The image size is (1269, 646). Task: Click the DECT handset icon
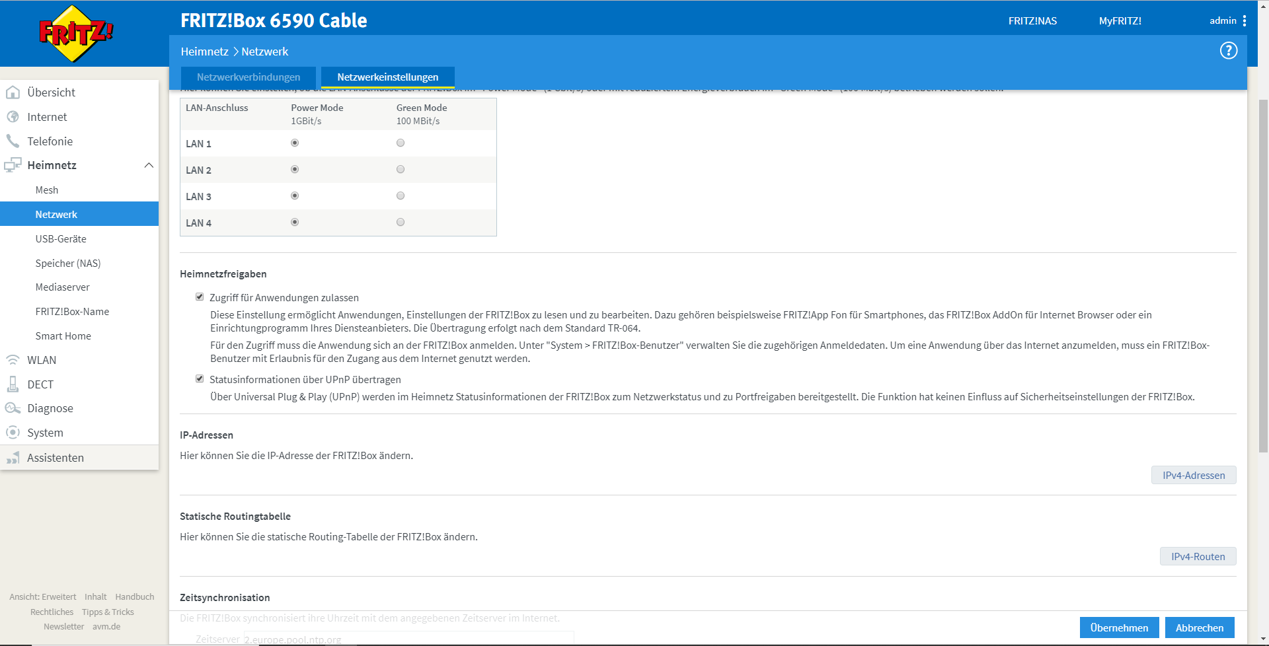pos(13,384)
